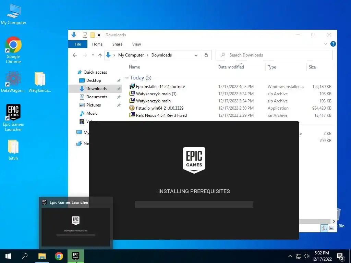
Task: Open the File menu in Explorer
Action: [x=78, y=44]
